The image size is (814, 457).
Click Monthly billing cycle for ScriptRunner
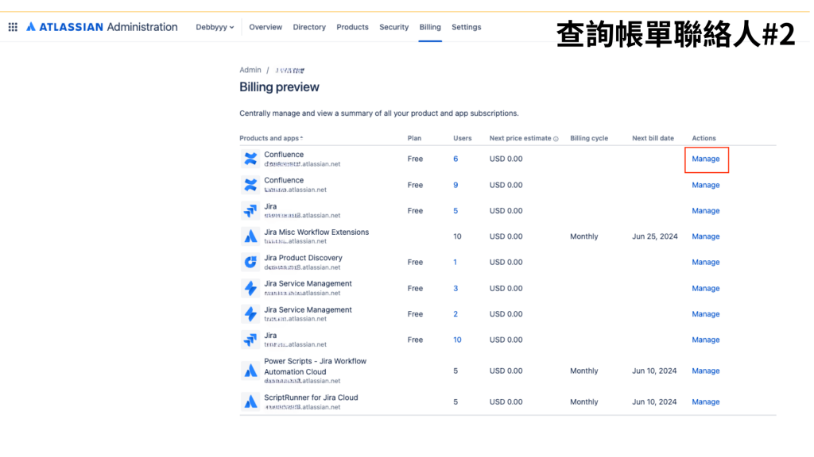click(x=584, y=402)
